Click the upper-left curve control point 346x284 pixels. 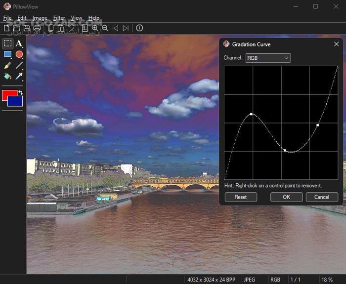(251, 114)
